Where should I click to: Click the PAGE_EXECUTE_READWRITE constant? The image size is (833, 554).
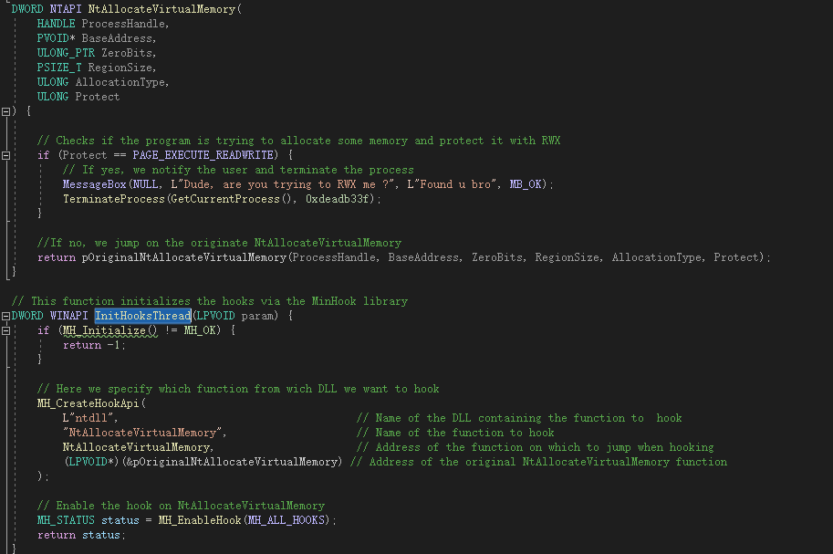203,155
